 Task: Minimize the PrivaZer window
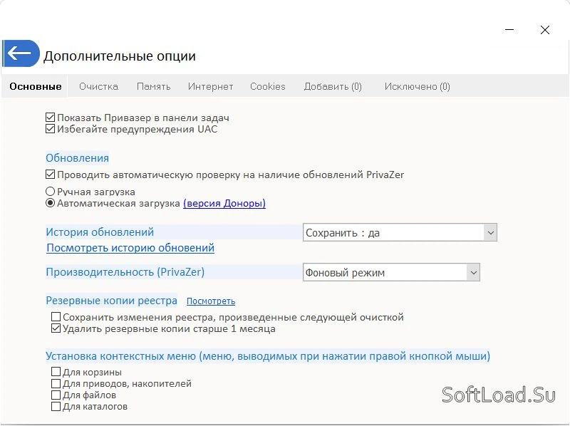coord(509,29)
